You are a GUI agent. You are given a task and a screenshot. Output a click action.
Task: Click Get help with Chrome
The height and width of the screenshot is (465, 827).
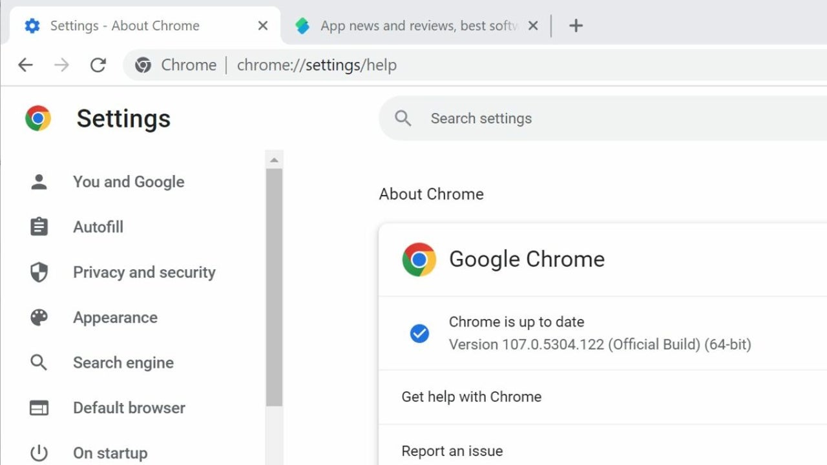(x=471, y=397)
